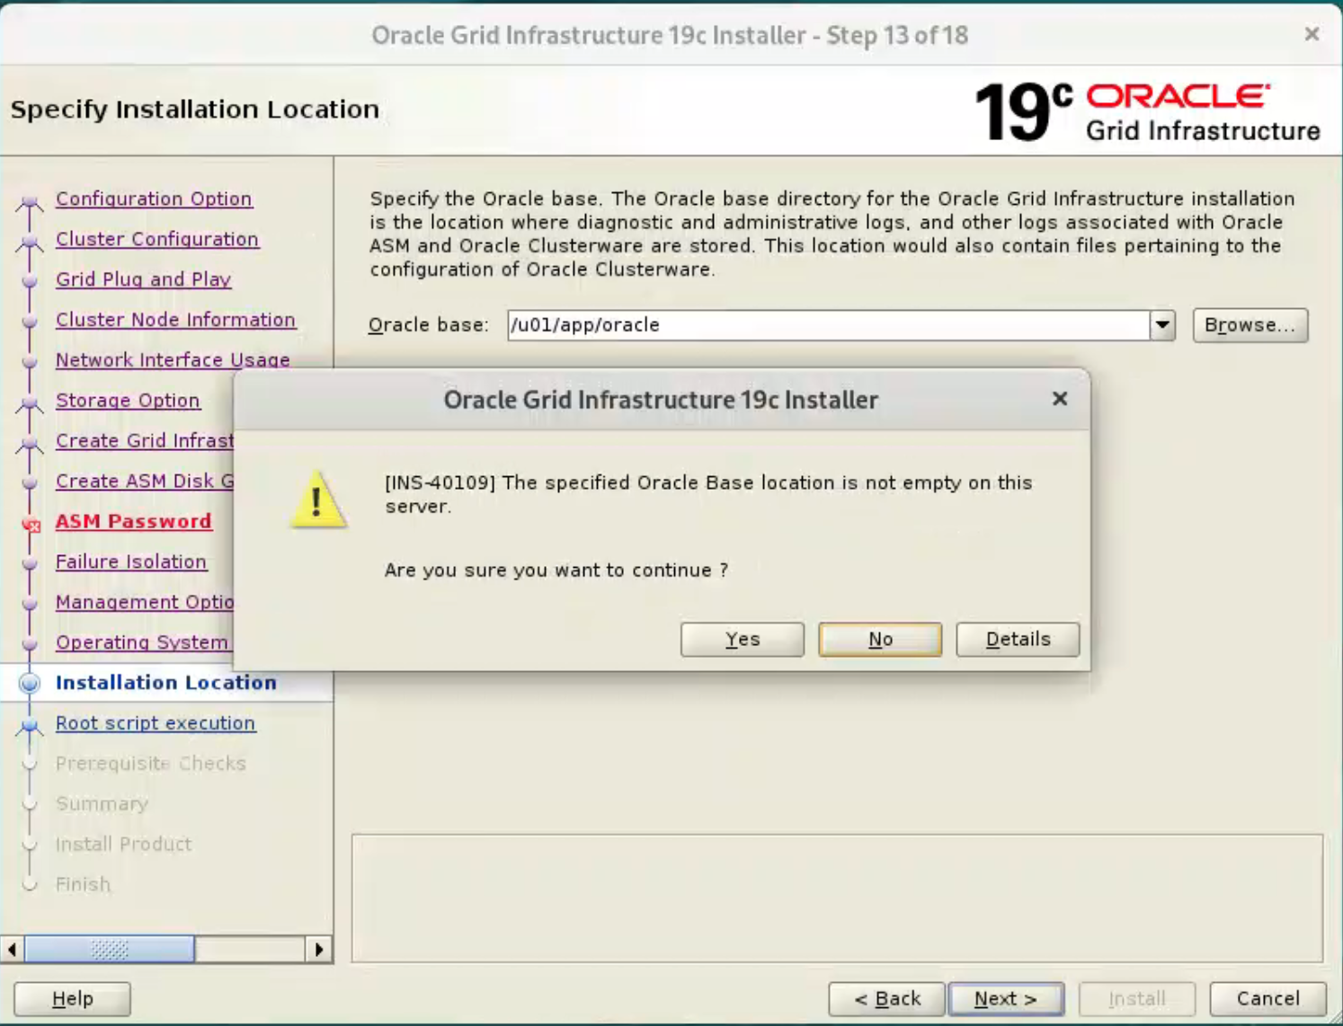Viewport: 1343px width, 1026px height.
Task: Confirm with the Yes button
Action: point(742,640)
